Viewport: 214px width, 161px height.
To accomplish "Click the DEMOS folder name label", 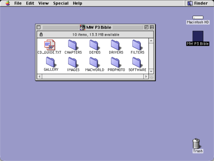I will pos(95,52).
